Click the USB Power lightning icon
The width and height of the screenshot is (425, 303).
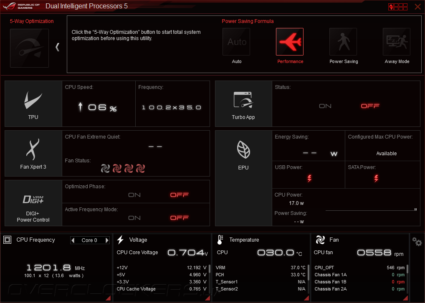309,178
